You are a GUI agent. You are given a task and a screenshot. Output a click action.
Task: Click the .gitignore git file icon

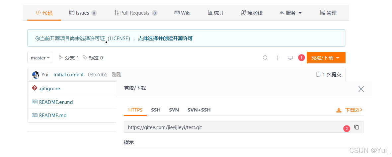[35, 88]
